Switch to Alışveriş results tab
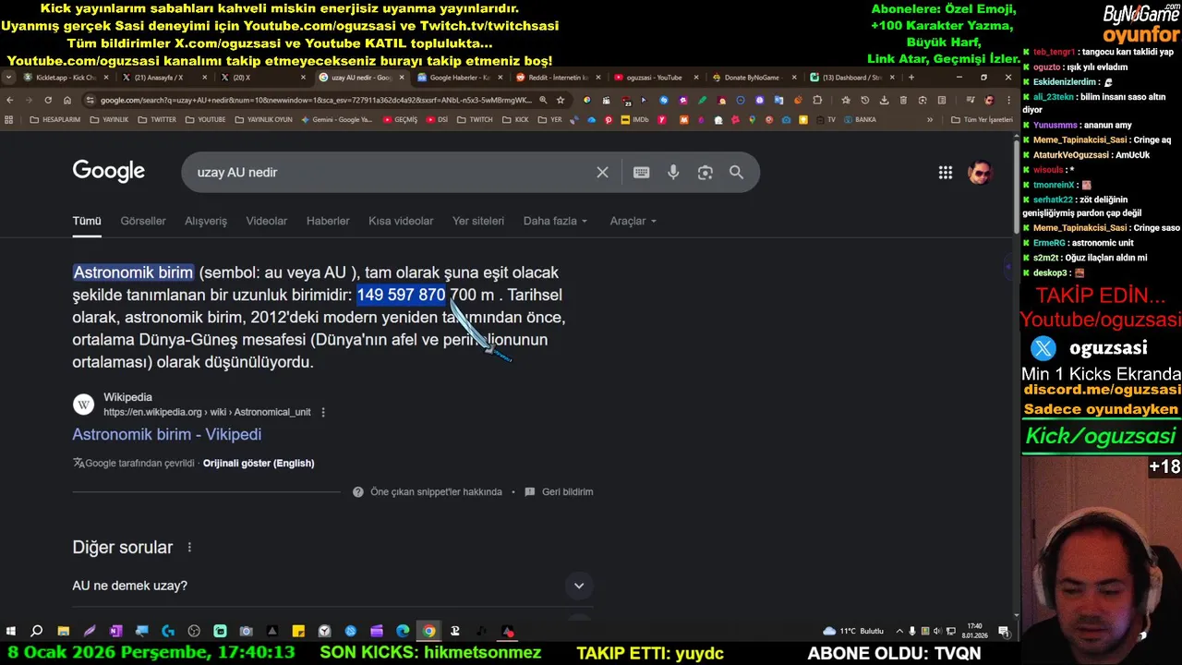 coord(206,221)
